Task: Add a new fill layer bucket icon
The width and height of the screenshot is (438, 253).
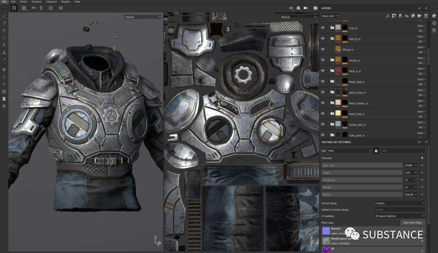Action: (407, 16)
